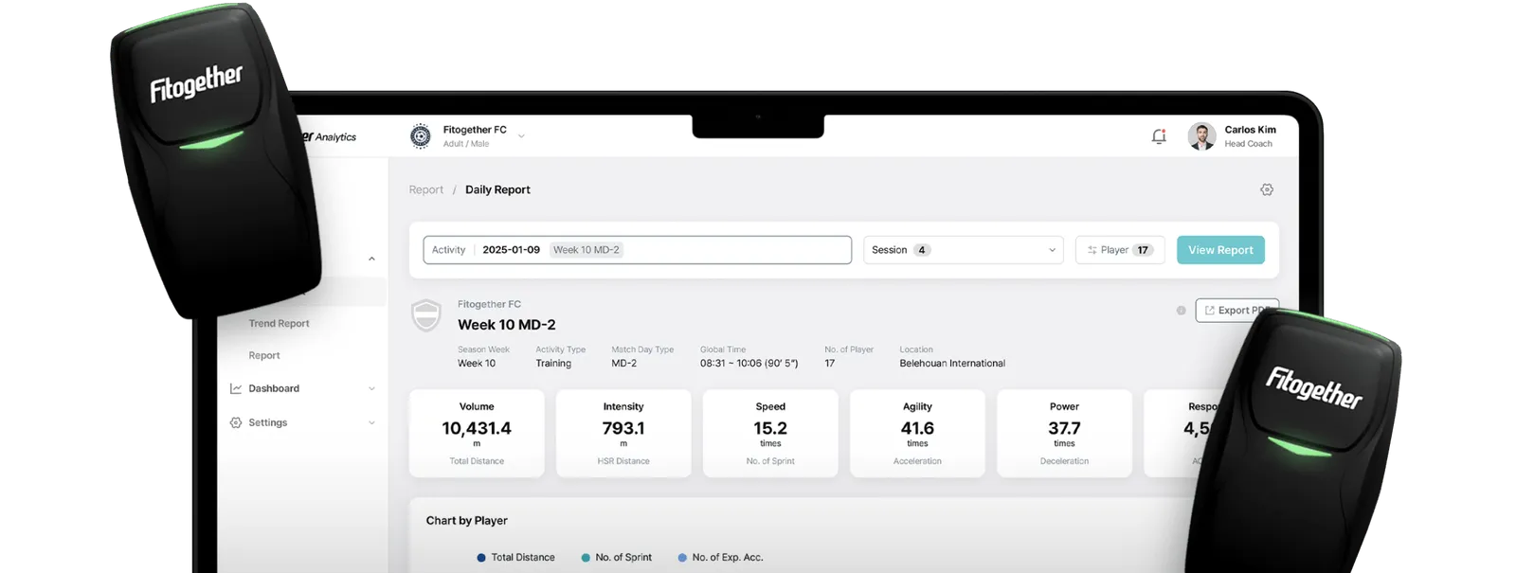Click the Fitogether FC club crest icon

pos(420,136)
